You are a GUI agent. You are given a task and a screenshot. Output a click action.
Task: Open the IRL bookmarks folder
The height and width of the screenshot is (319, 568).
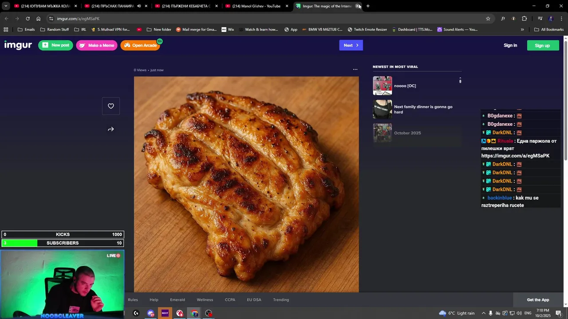coord(80,30)
